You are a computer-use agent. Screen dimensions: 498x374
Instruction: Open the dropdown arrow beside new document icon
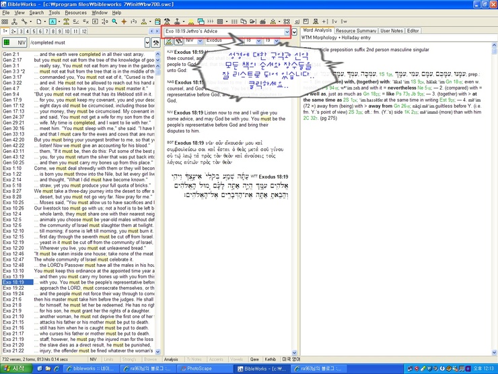44,22
